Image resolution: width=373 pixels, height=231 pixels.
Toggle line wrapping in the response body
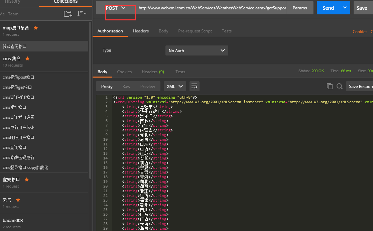194,86
